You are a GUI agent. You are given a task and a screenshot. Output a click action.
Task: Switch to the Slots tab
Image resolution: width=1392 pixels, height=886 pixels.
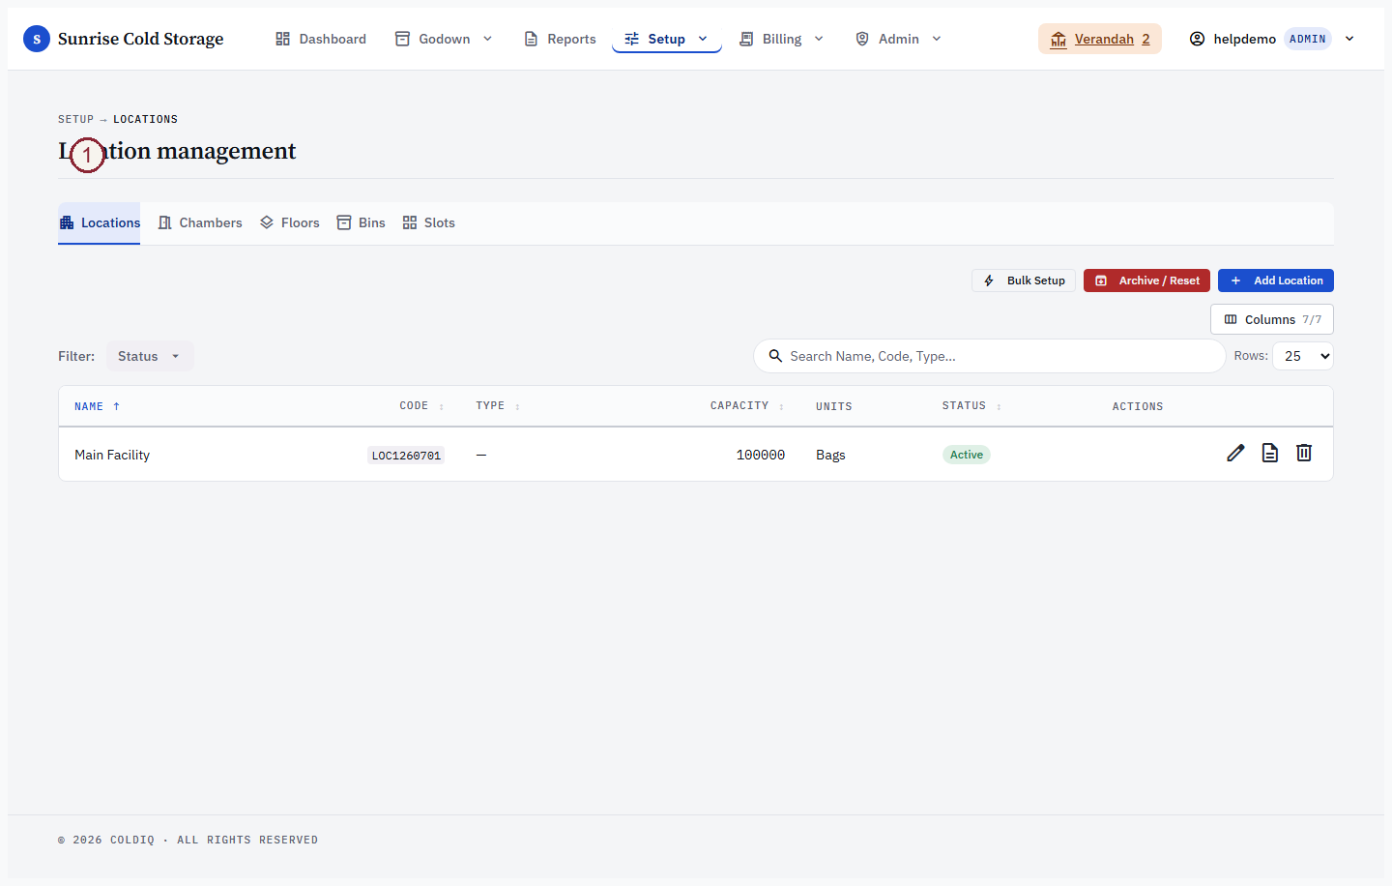pyautogui.click(x=428, y=222)
